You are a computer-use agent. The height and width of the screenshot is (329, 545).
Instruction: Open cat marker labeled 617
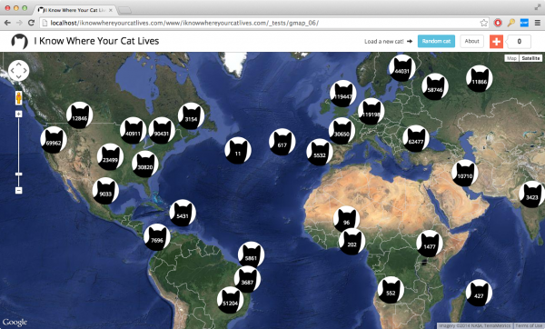(282, 142)
